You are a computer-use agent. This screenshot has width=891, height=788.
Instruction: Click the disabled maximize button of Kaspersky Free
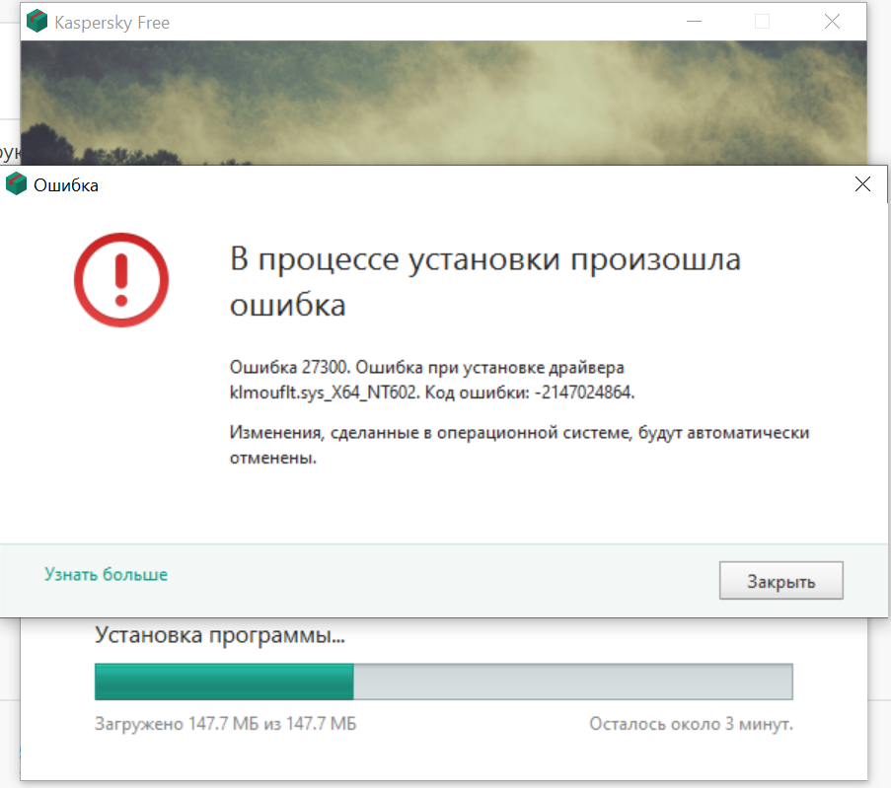762,22
